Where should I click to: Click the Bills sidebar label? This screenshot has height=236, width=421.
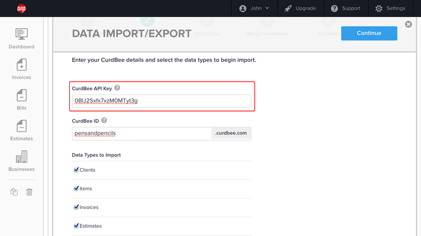pyautogui.click(x=21, y=108)
